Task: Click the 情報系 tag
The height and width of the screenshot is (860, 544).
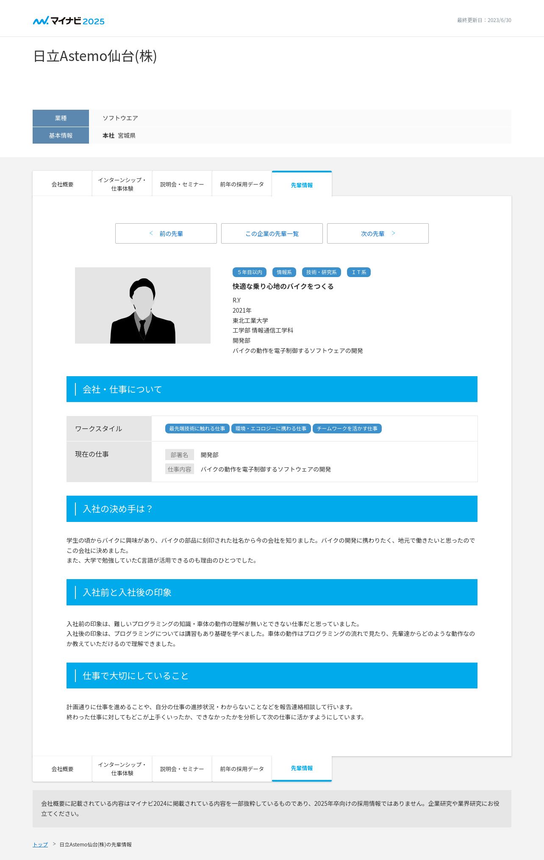Action: (284, 272)
